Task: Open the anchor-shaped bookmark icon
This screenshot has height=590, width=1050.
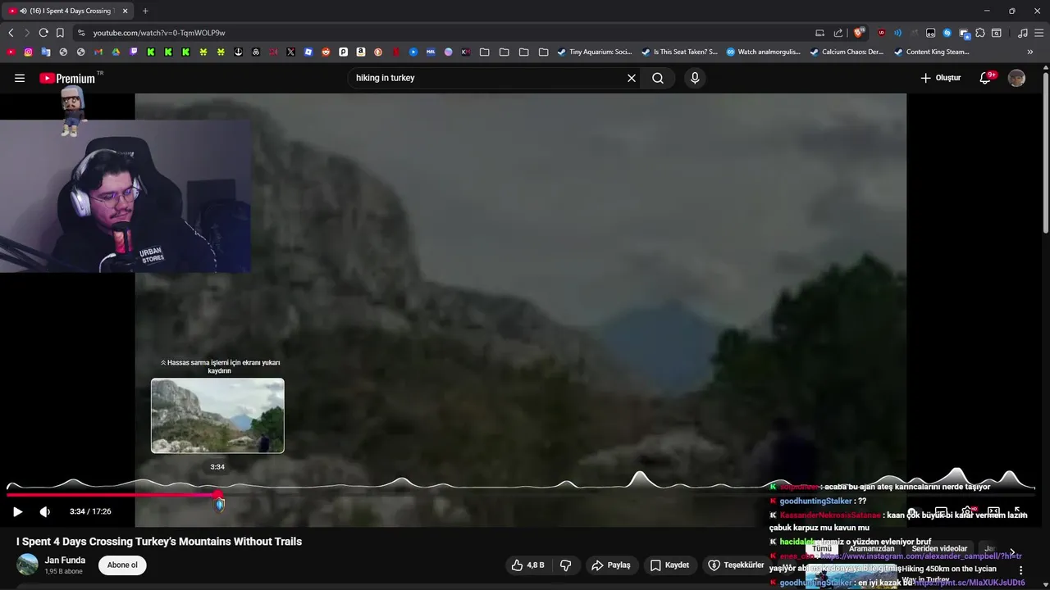Action: pyautogui.click(x=239, y=52)
